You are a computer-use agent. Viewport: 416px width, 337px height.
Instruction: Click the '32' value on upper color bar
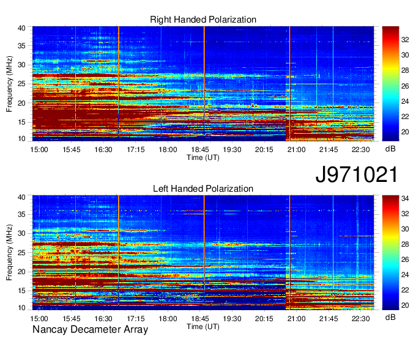click(x=405, y=40)
